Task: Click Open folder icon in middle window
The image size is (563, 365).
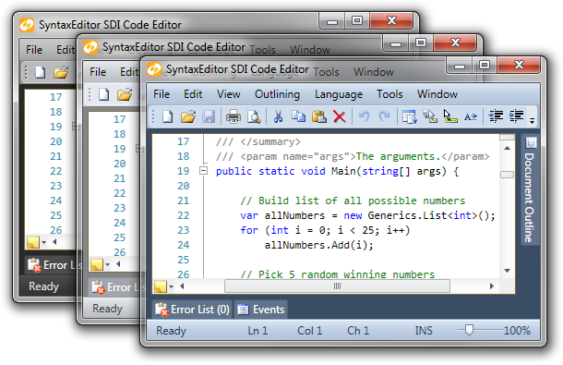Action: [125, 94]
